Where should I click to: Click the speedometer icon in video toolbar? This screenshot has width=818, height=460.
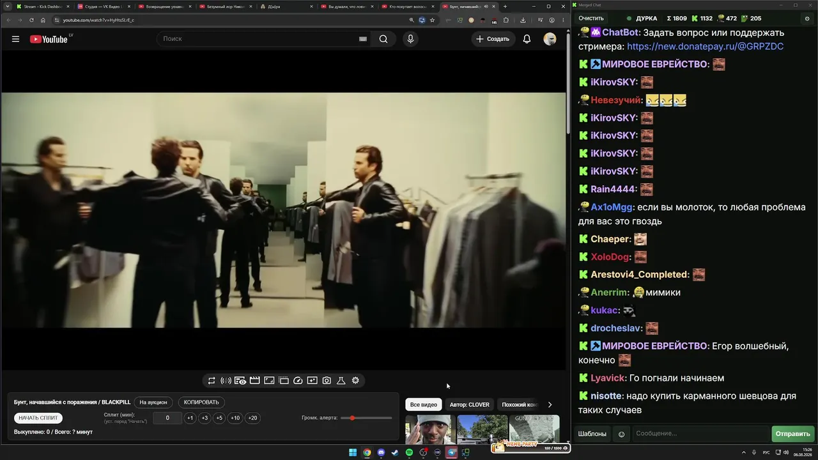point(298,381)
